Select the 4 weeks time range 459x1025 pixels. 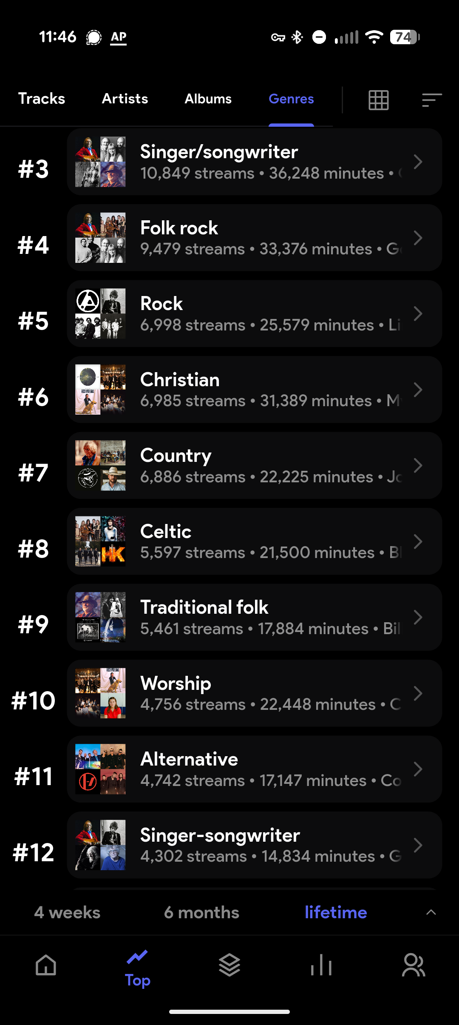coord(67,912)
